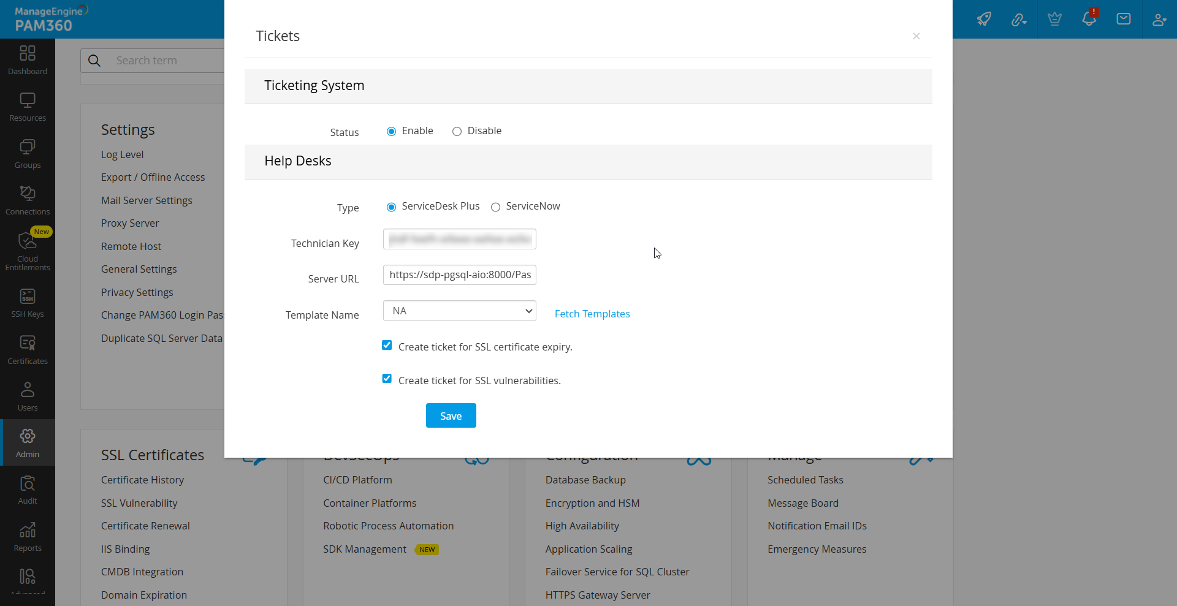Uncheck Create ticket for SSL vulnerabilities

387,379
